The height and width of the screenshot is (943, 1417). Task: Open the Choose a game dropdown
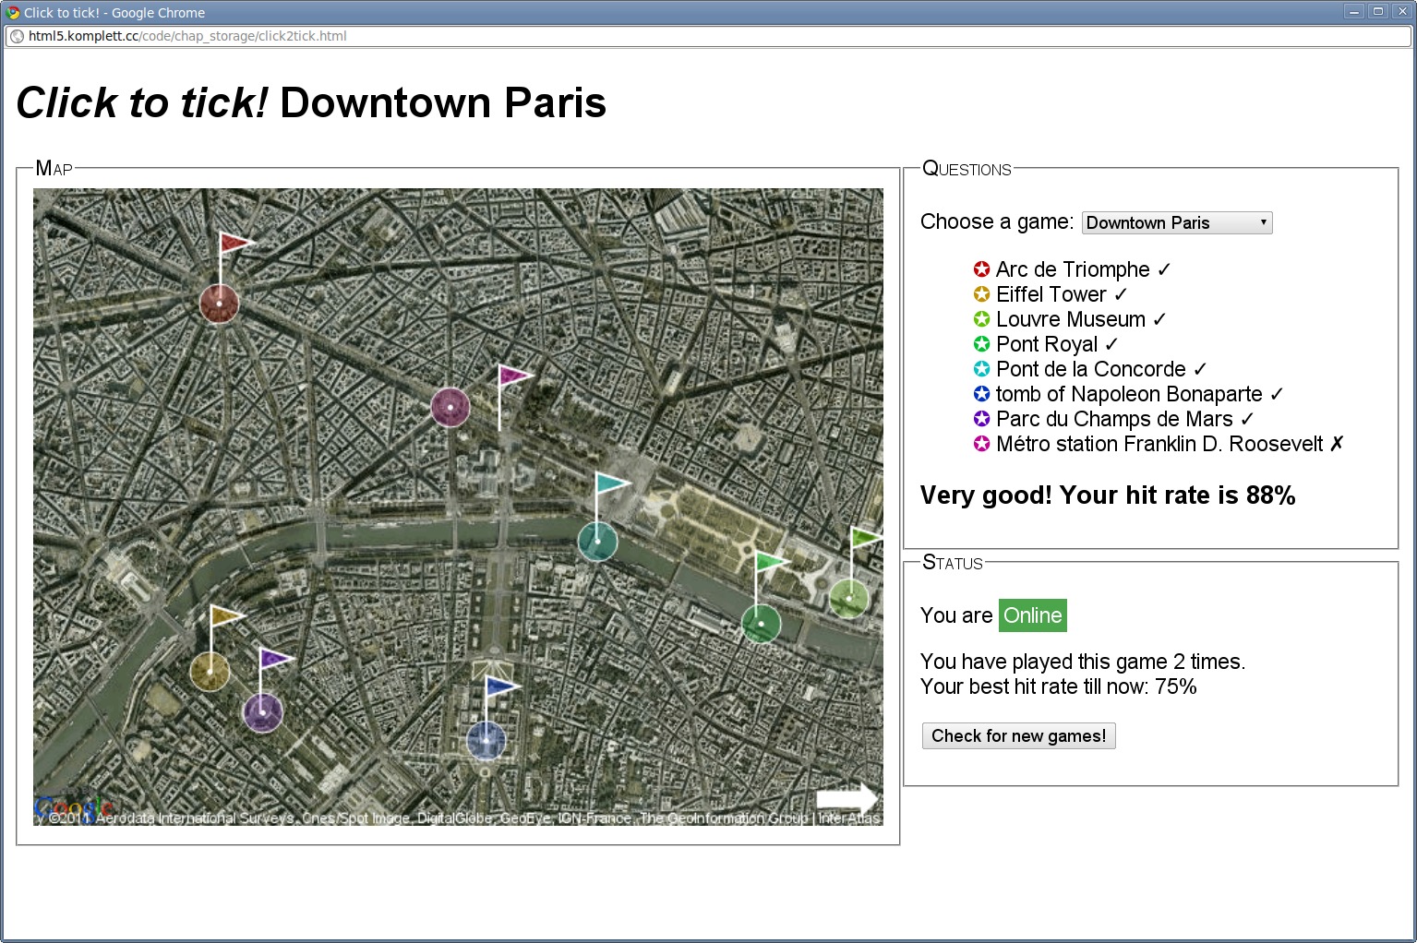coord(1176,222)
